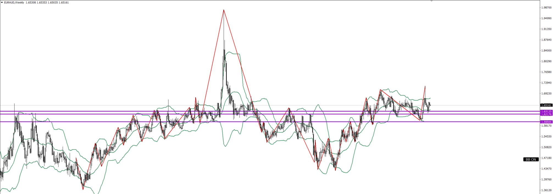Select the purple 1.59544 price label
553x194 pixels.
point(546,122)
